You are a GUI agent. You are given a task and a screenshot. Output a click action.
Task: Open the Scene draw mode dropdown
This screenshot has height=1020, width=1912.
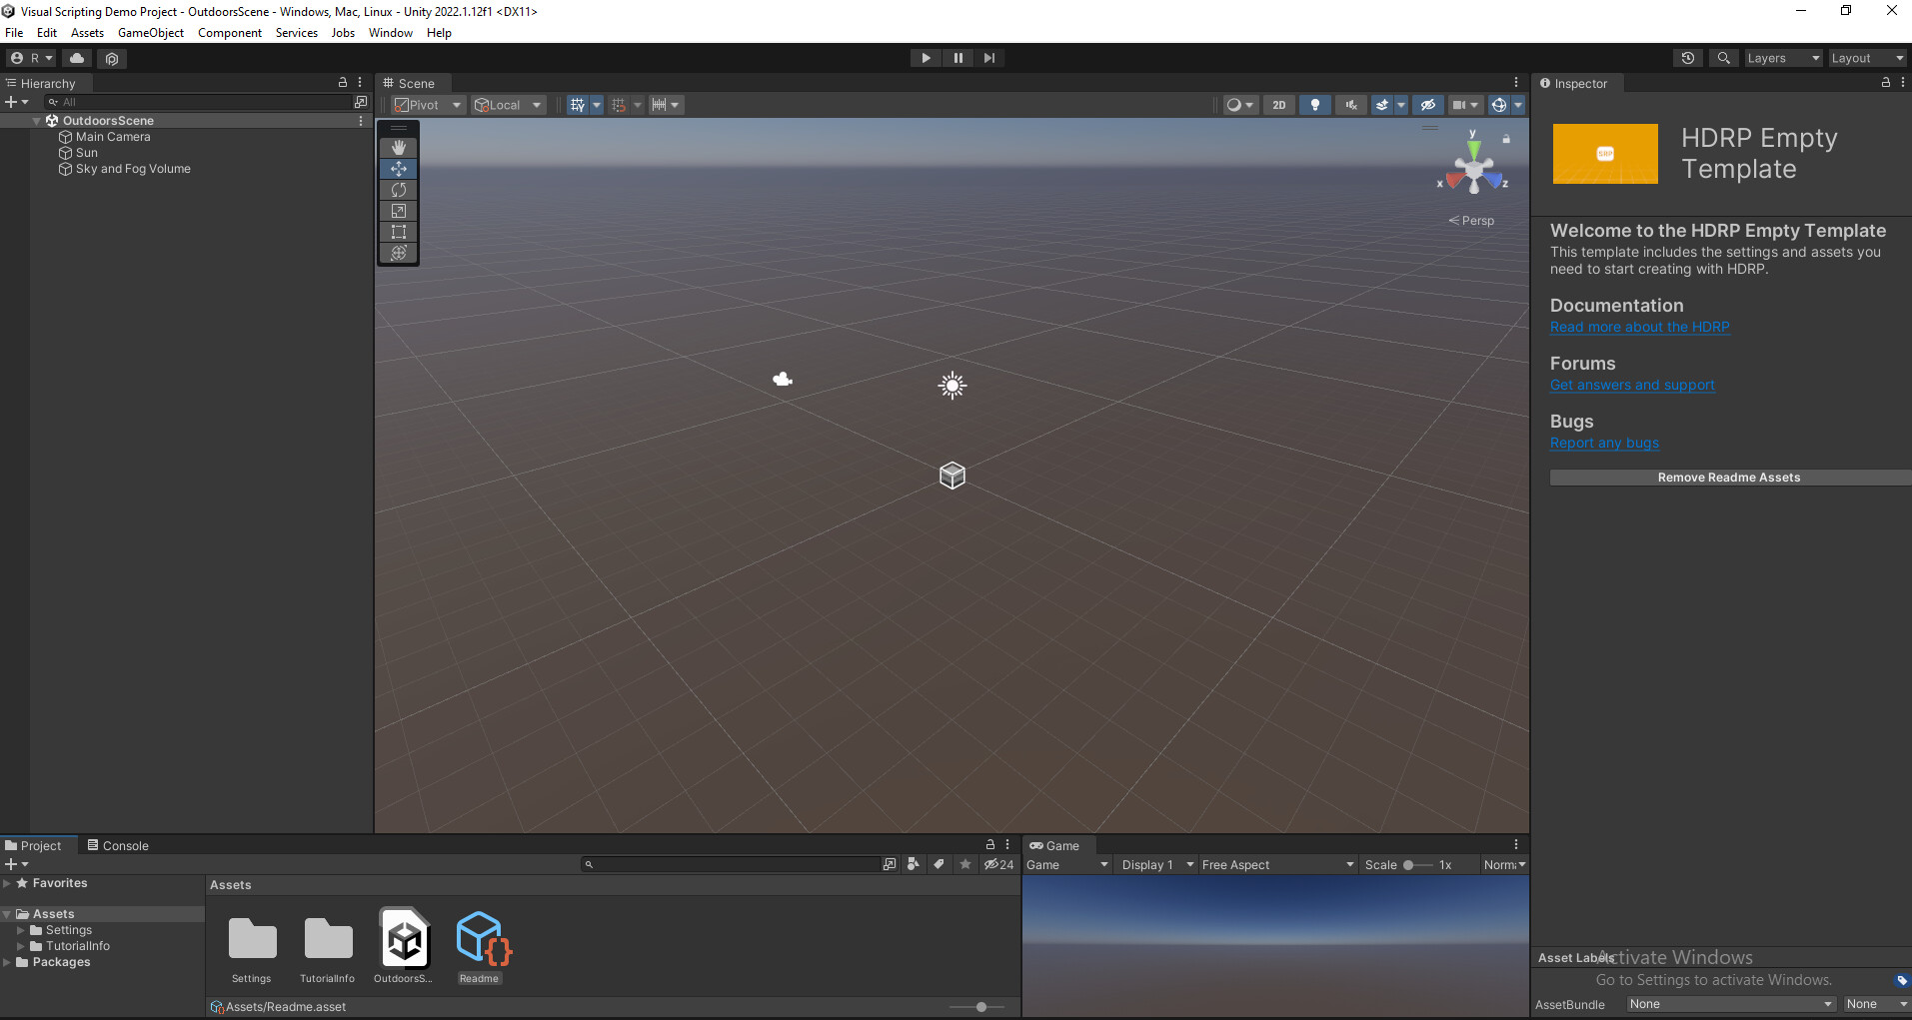(x=1240, y=105)
